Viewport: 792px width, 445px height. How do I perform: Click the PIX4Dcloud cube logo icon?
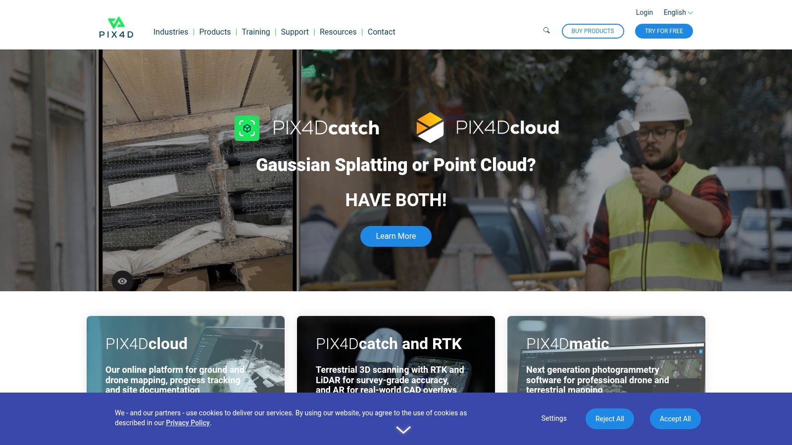click(430, 128)
